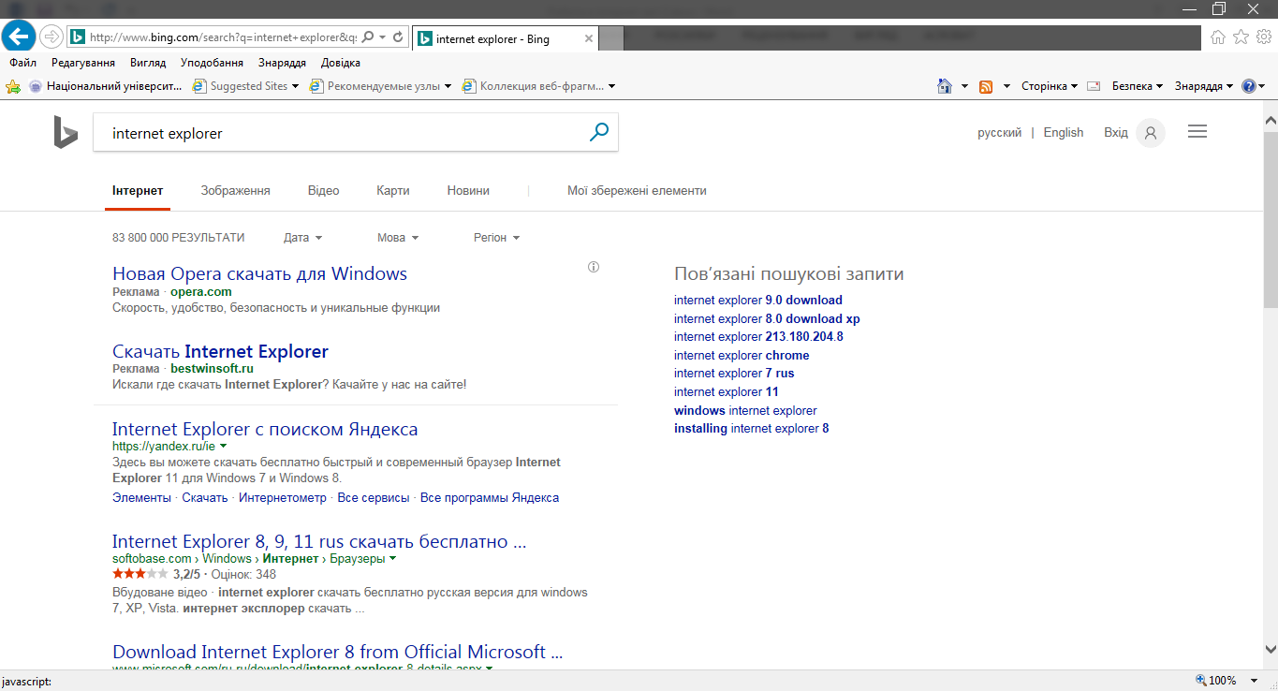1278x691 pixels.
Task: Open the dropdown arrow next to RSS icon
Action: click(x=1007, y=86)
